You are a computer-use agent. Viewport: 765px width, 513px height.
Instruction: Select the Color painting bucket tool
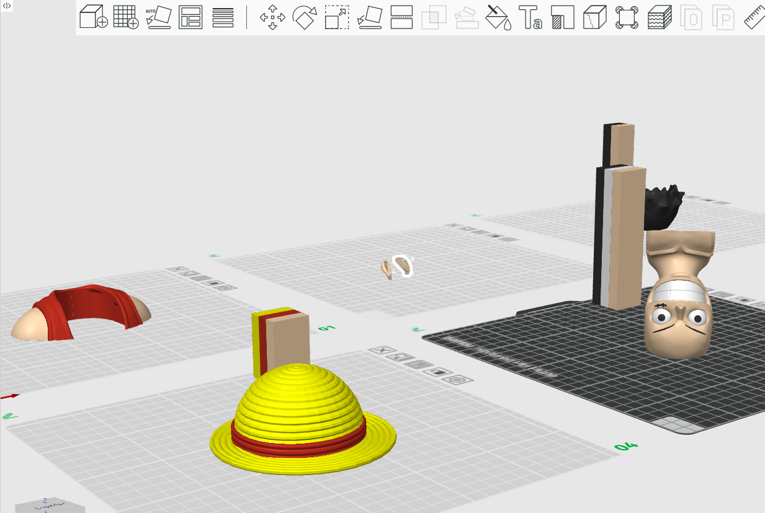click(498, 17)
